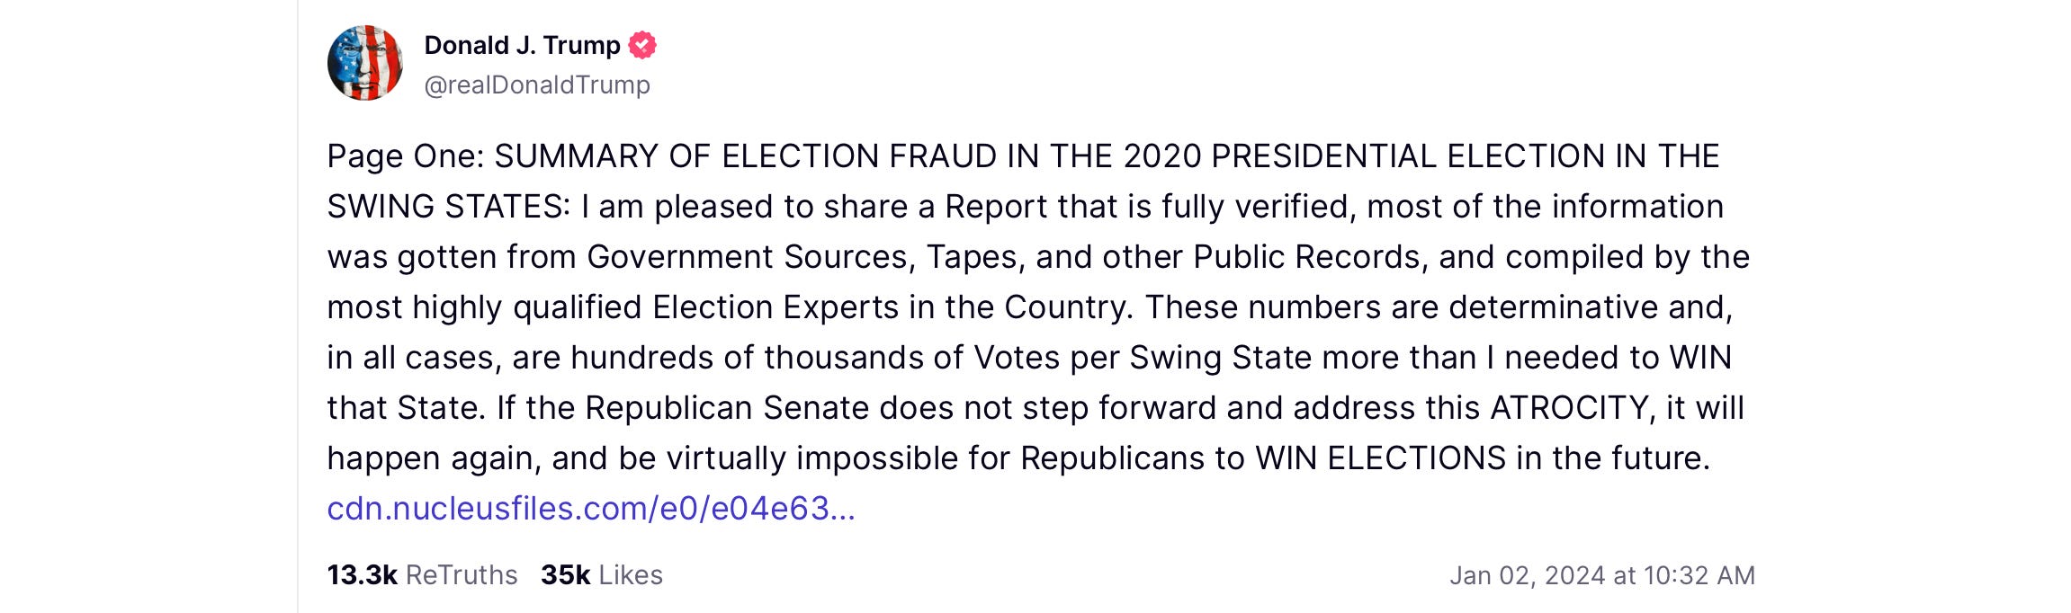Click the @realDonaldTrump handle
Image resolution: width=2071 pixels, height=613 pixels.
click(537, 84)
